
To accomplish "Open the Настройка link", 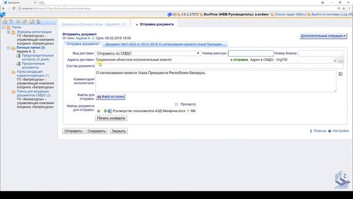I will click(x=340, y=131).
